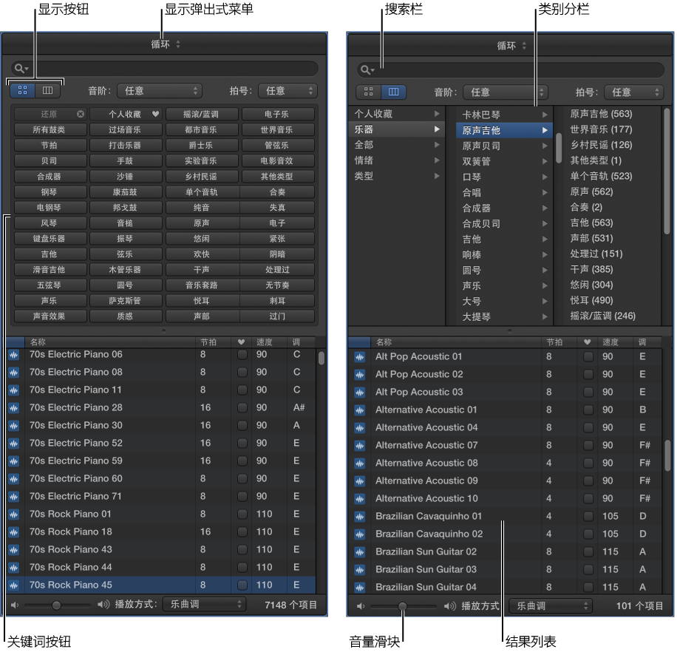Check favorite box for 70s Electric Piano 30
The width and height of the screenshot is (677, 655).
click(x=242, y=426)
